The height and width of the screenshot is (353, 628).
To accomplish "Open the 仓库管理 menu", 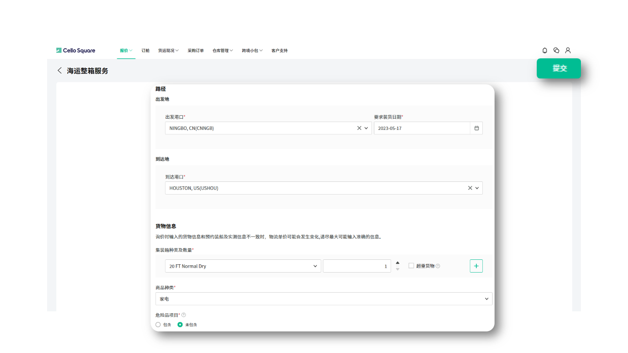I will (x=222, y=50).
